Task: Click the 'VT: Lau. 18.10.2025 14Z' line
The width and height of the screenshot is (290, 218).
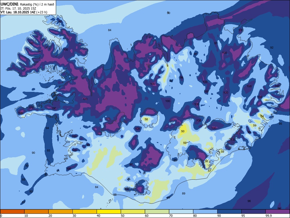Action: (18, 12)
